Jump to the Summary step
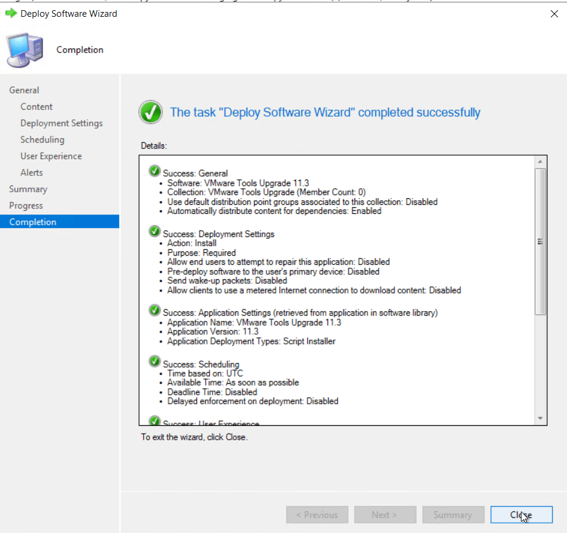 tap(28, 189)
